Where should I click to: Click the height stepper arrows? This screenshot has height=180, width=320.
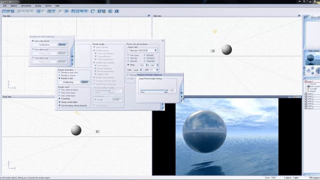coord(157,65)
